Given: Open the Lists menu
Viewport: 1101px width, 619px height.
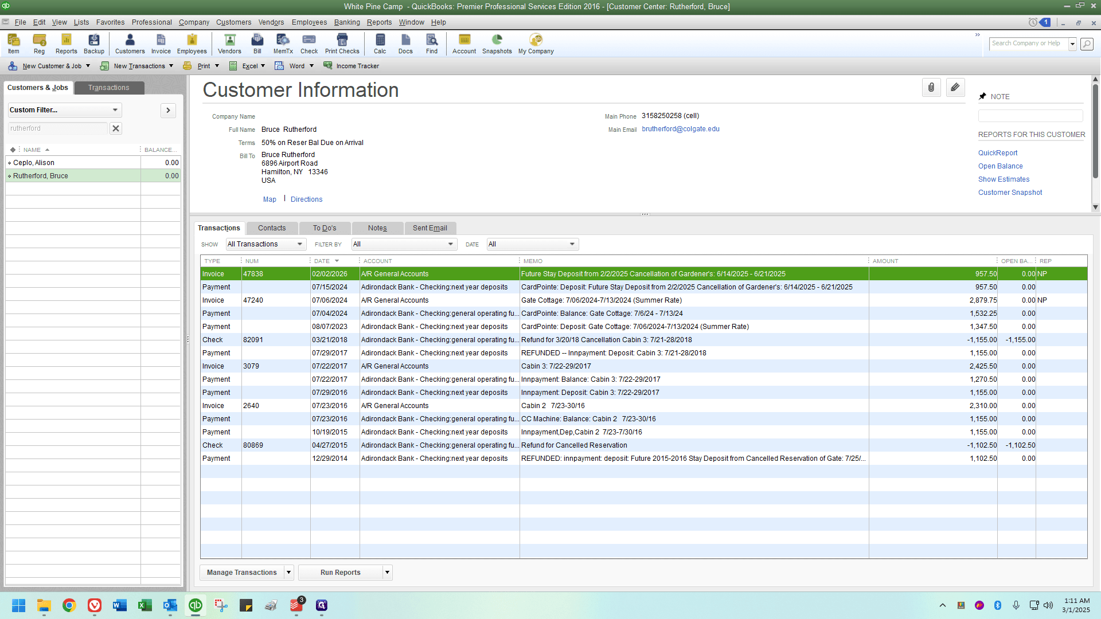Looking at the screenshot, I should pos(81,22).
